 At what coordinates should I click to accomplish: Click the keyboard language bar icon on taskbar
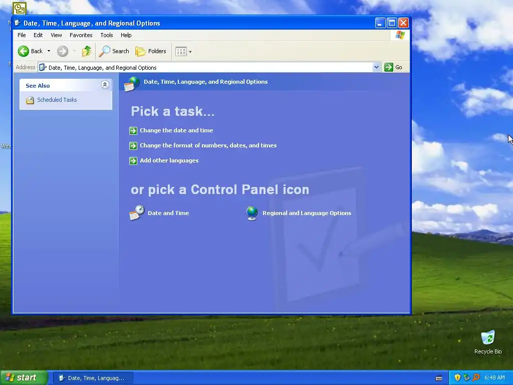[x=439, y=378]
